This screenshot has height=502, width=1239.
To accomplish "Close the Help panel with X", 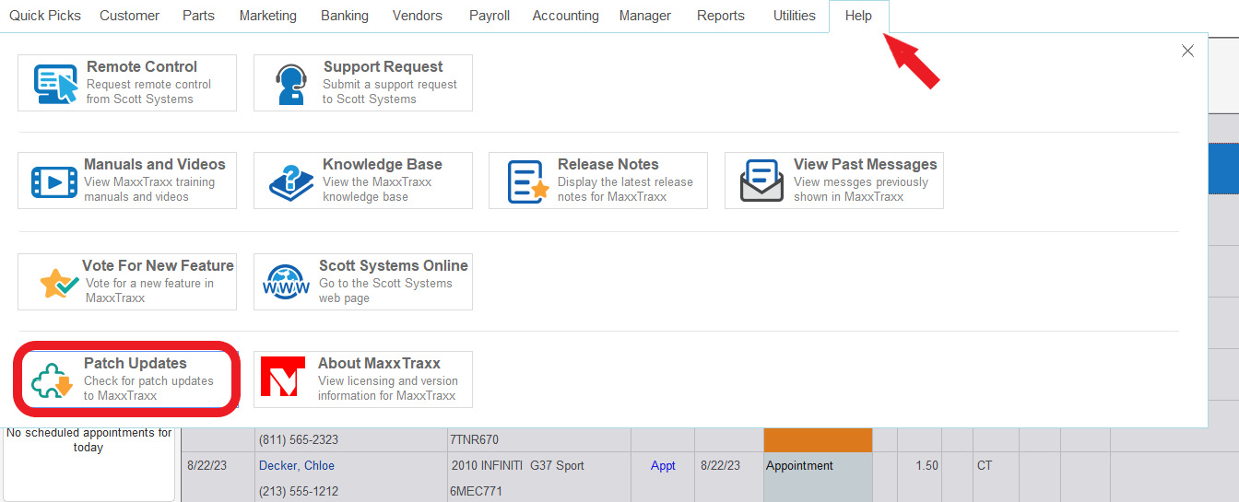I will pos(1187,52).
